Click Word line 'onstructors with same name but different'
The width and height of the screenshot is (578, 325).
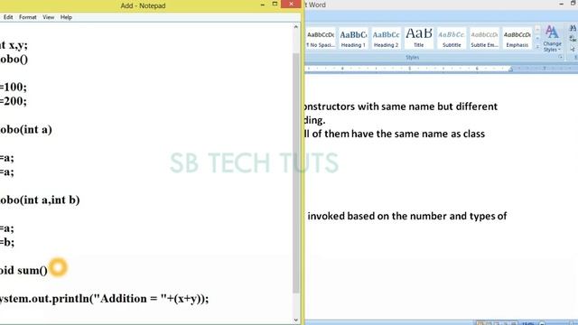coord(400,107)
